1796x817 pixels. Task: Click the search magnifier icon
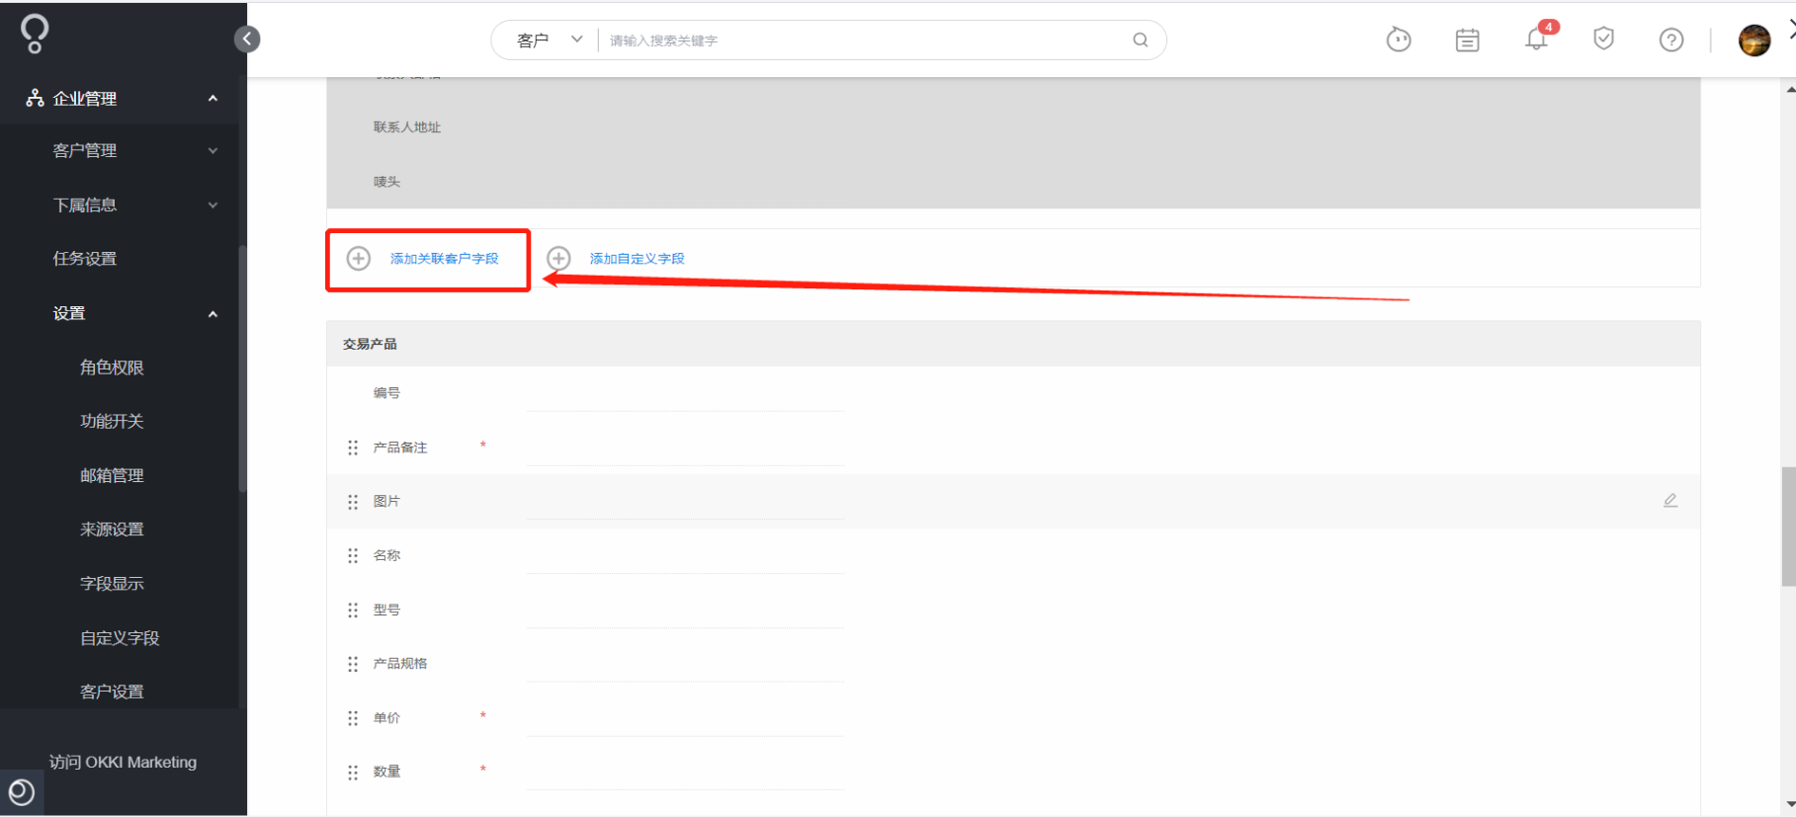tap(1140, 40)
